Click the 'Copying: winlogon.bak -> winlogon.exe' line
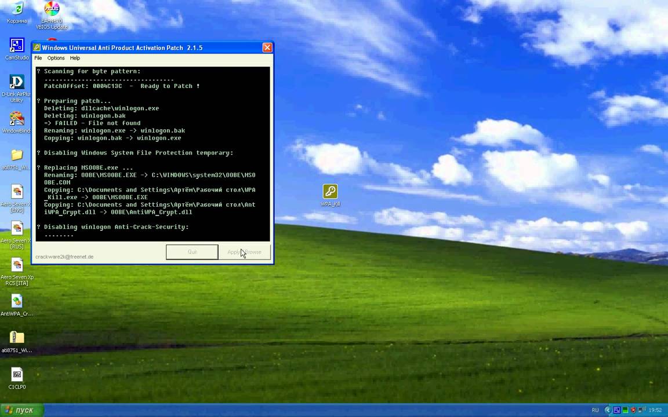The width and height of the screenshot is (668, 417). (112, 138)
